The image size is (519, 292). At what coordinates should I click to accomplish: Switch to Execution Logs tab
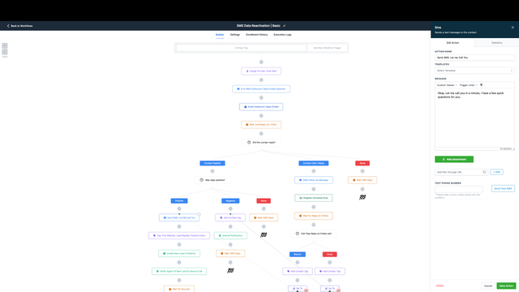pyautogui.click(x=282, y=35)
